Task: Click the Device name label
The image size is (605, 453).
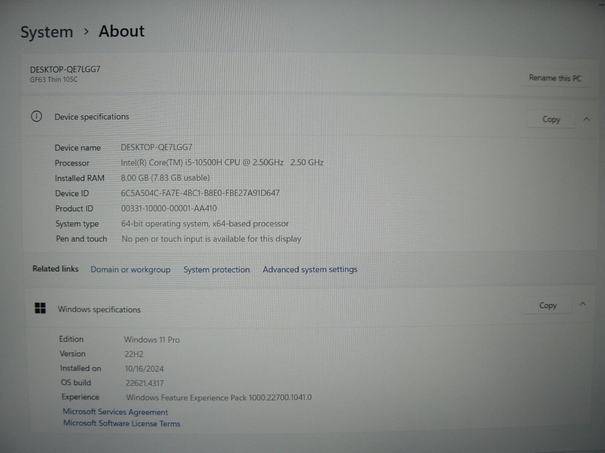Action: click(x=78, y=148)
